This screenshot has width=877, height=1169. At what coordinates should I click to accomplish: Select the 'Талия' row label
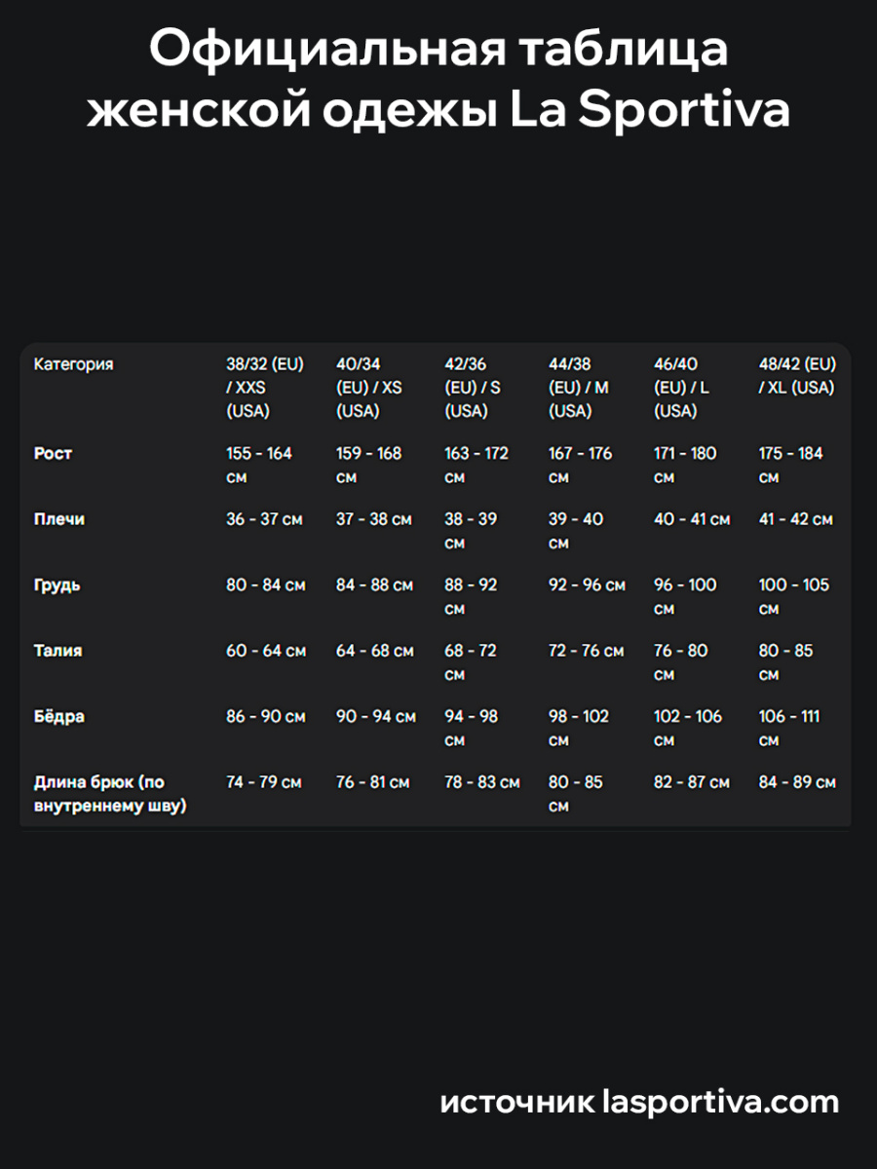tap(57, 651)
